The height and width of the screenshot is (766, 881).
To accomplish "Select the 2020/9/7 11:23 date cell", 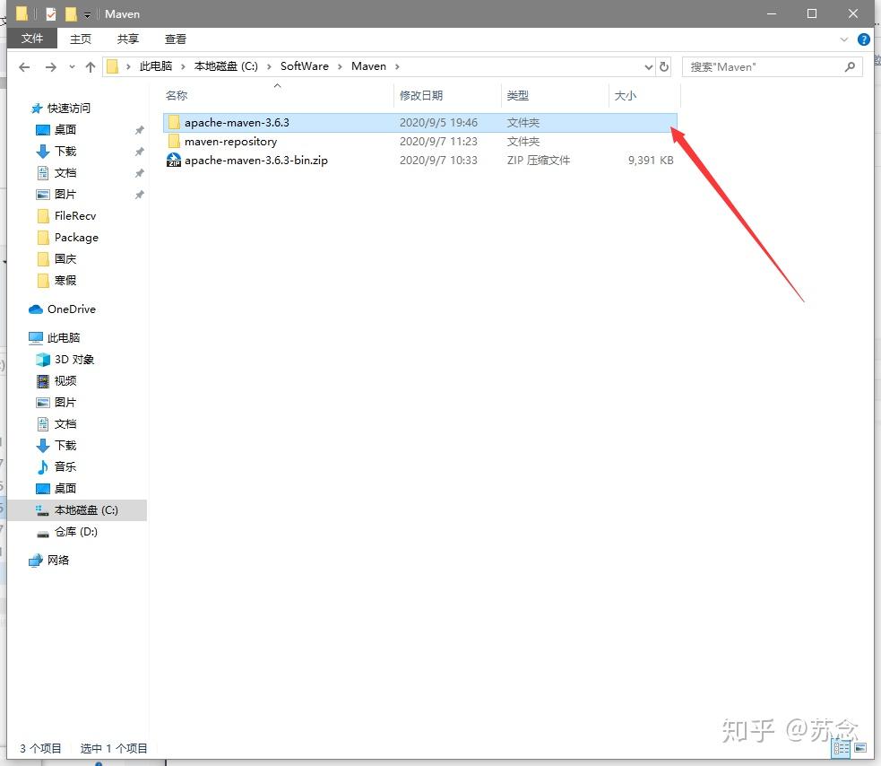I will (438, 141).
